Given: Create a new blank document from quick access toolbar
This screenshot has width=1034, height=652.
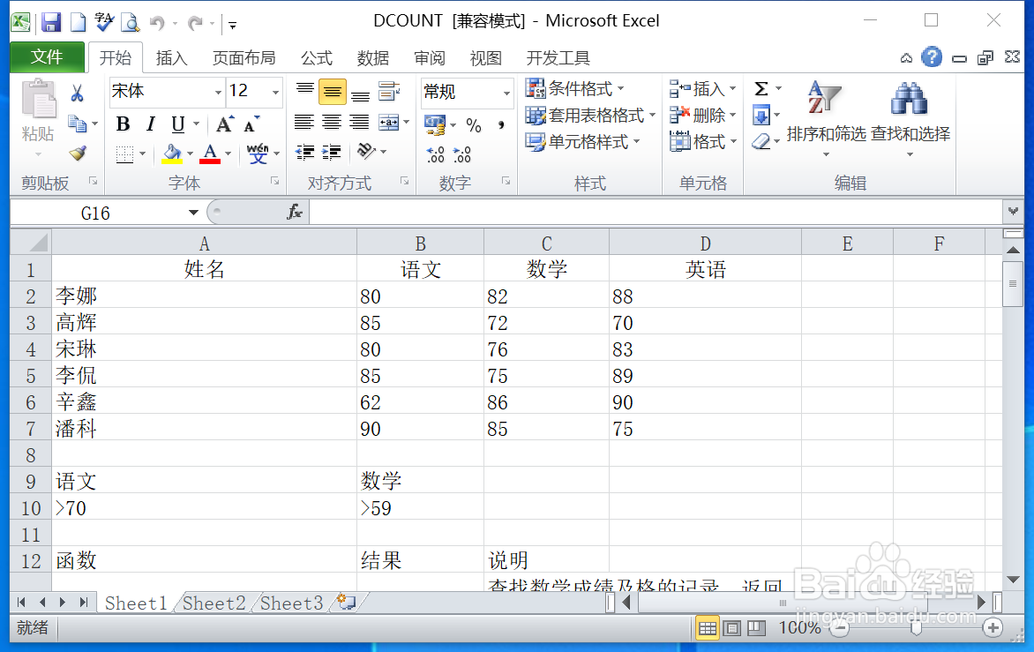Looking at the screenshot, I should pyautogui.click(x=79, y=23).
